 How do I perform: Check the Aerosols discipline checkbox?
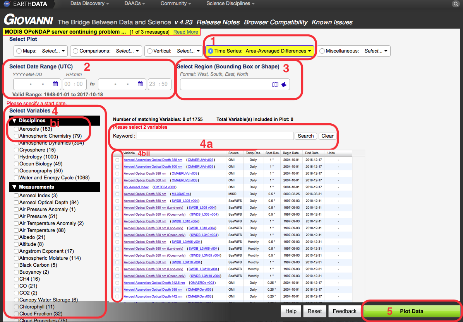pos(16,129)
